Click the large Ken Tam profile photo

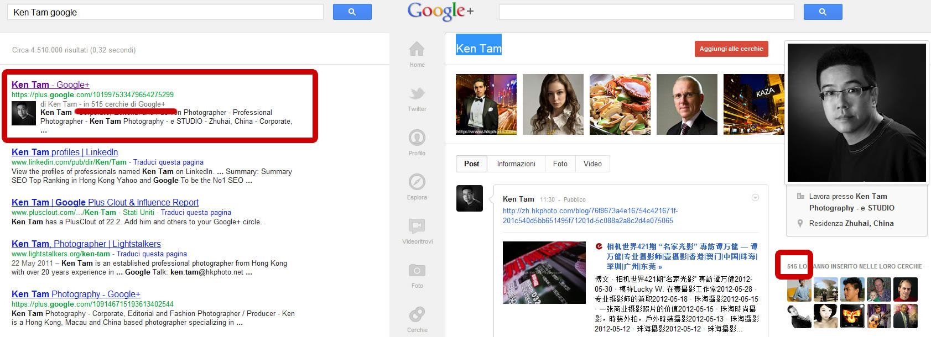[x=856, y=113]
